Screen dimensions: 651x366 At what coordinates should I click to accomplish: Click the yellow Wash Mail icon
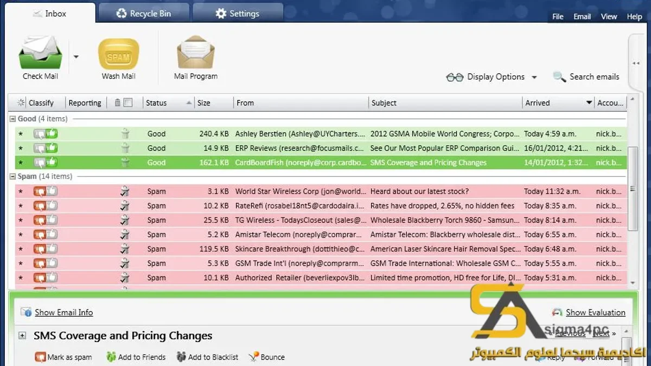[118, 55]
